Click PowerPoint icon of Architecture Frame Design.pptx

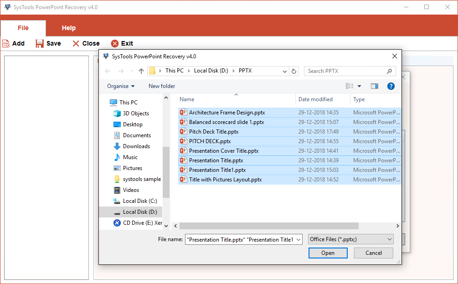184,113
